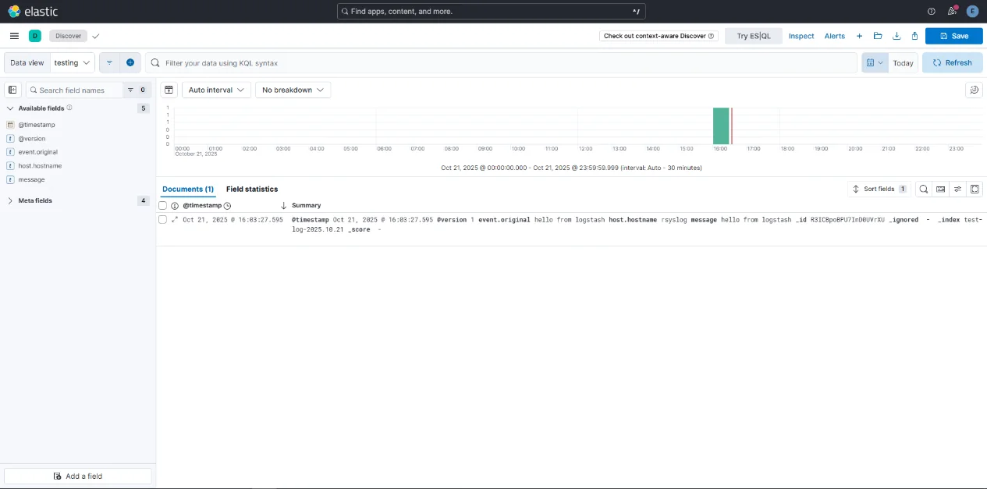This screenshot has height=489, width=987.
Task: Tick the checkbox for the Oct 21 document
Action: [x=162, y=220]
